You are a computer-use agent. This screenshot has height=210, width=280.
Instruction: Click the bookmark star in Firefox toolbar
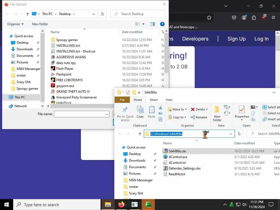(x=209, y=17)
